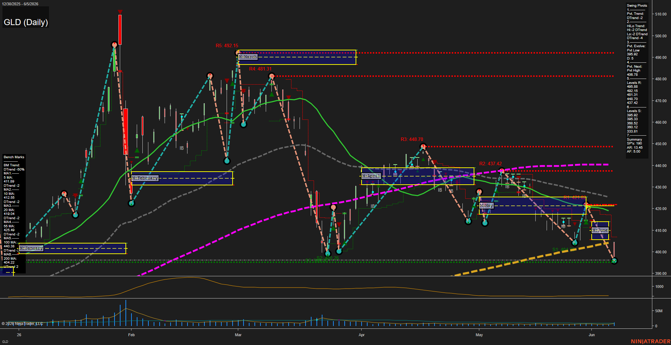Select the M:May monthly range label
The image size is (671, 345).
point(486,205)
